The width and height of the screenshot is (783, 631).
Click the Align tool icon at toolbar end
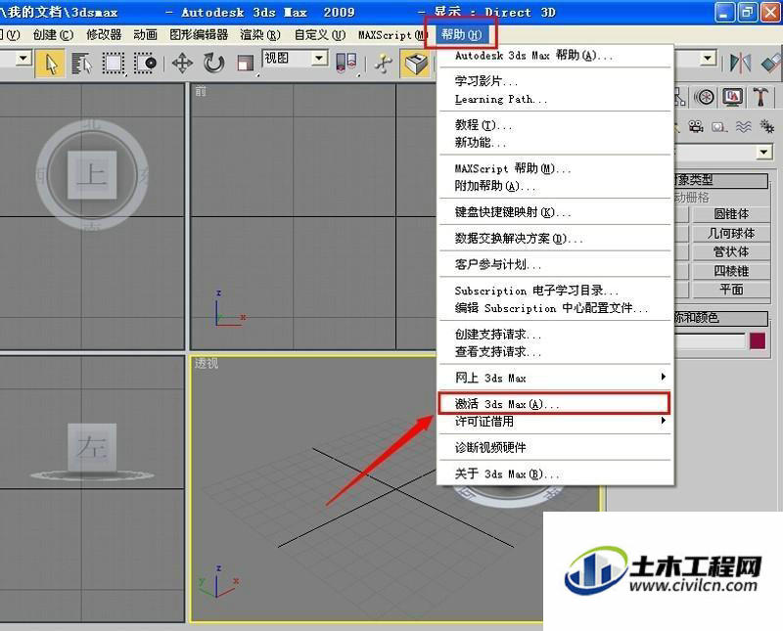771,64
